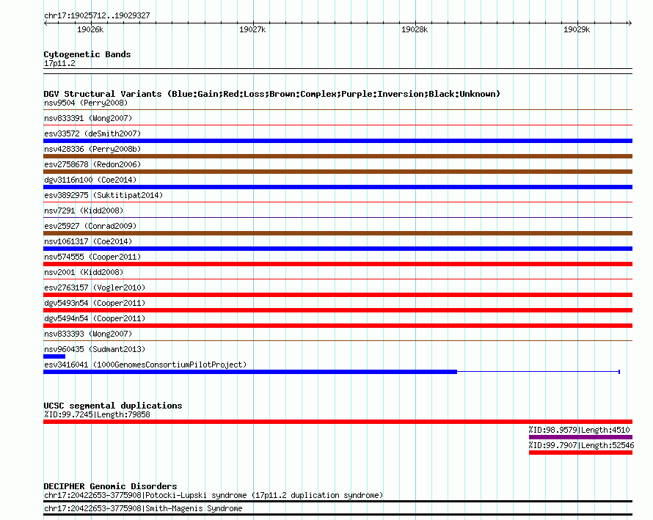The width and height of the screenshot is (653, 520).
Task: Click the red esv2763157 loss bar
Action: (x=338, y=295)
